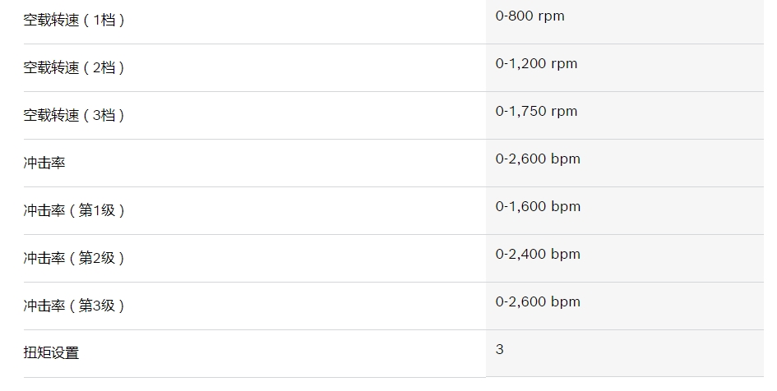Click the "bpm" unit after 0-2,400
This screenshot has height=391, width=777.
[x=566, y=254]
